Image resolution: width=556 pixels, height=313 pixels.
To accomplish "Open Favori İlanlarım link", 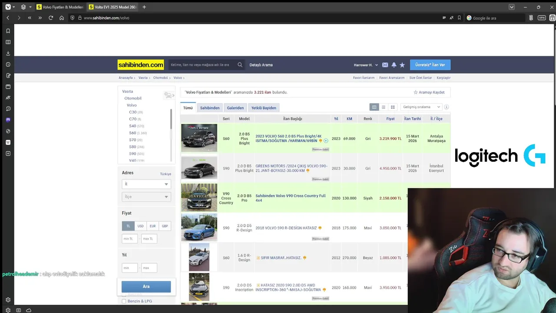I will pos(364,78).
